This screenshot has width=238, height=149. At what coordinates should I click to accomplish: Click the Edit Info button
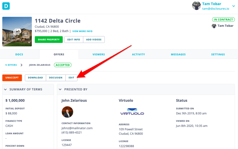pos(74,40)
